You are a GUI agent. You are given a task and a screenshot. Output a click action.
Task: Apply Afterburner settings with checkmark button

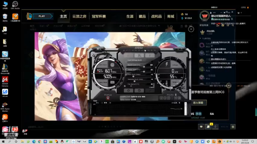point(149,90)
